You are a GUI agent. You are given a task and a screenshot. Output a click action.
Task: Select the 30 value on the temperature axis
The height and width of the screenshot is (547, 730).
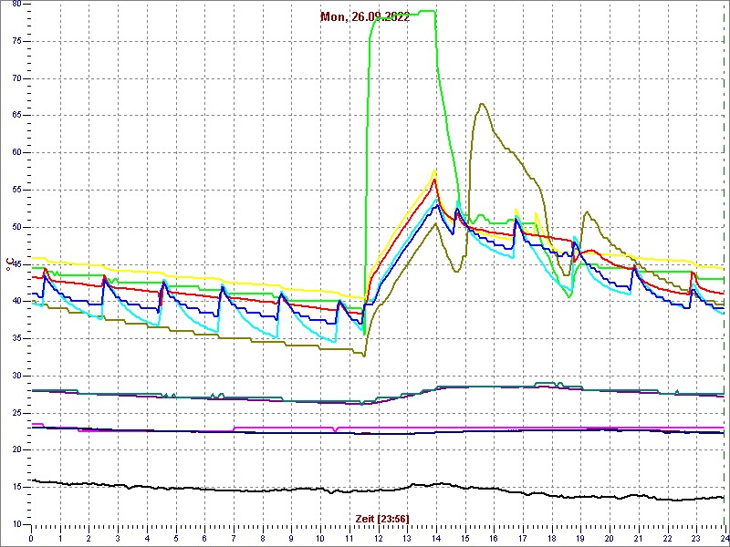(16, 376)
